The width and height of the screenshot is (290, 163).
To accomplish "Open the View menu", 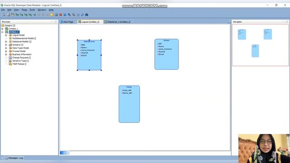I will pos(16,10).
